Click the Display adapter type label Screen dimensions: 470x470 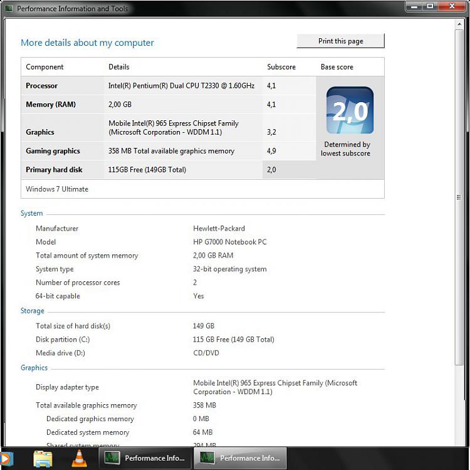(x=67, y=387)
